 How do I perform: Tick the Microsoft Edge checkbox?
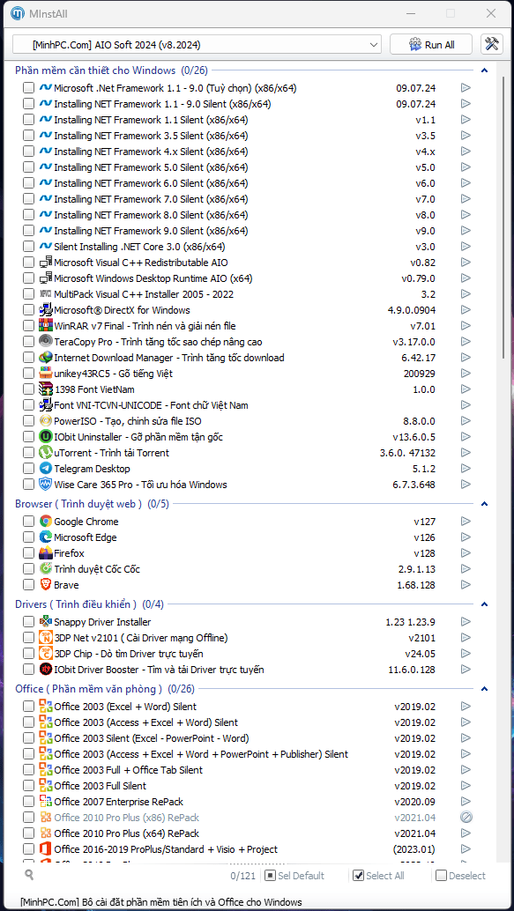(x=28, y=537)
